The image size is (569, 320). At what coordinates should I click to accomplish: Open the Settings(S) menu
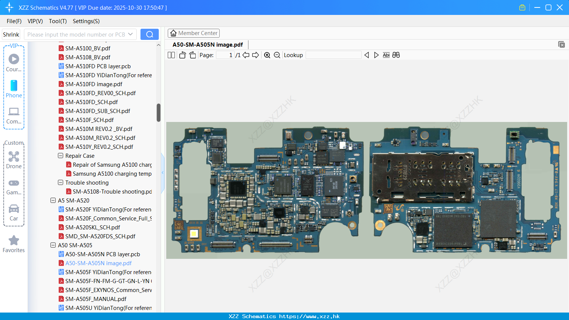(86, 21)
